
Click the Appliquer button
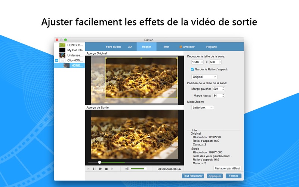click(x=215, y=176)
